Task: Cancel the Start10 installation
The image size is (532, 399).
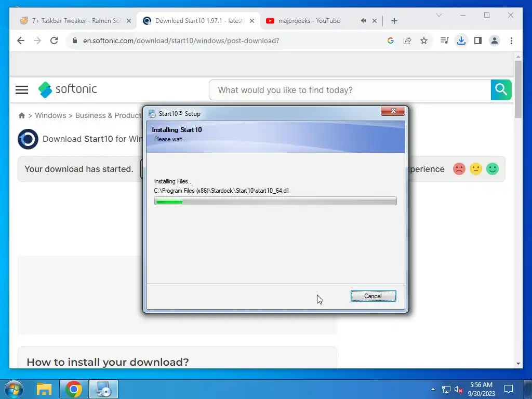Action: click(x=373, y=296)
